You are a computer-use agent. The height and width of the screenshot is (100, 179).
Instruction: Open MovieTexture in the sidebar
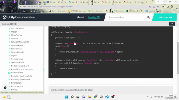click(17, 35)
